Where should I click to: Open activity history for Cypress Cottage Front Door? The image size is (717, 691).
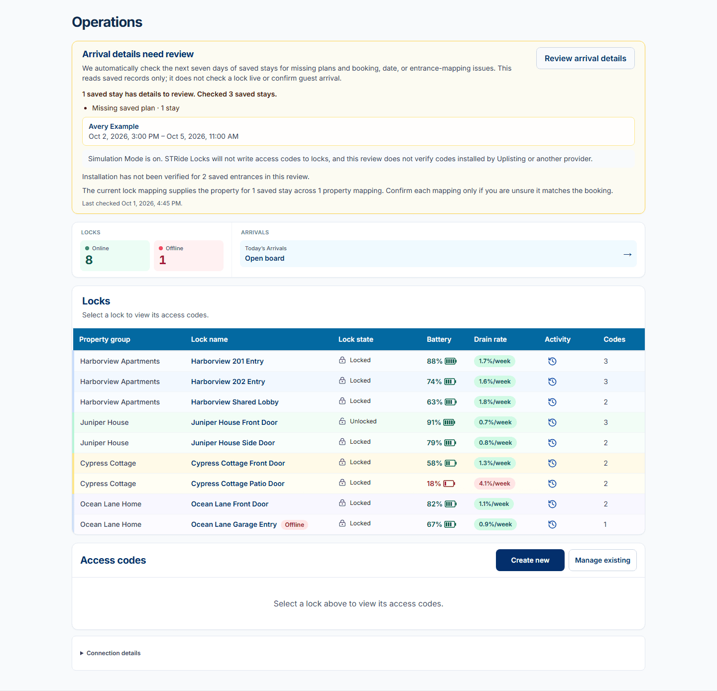point(552,463)
